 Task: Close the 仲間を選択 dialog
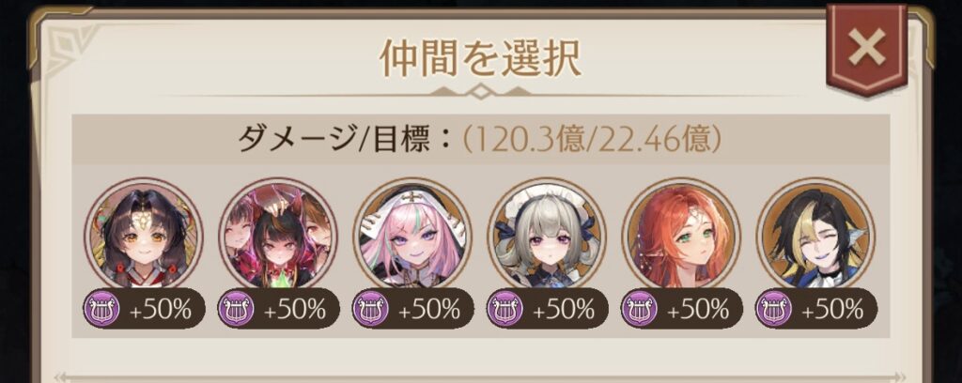point(865,48)
